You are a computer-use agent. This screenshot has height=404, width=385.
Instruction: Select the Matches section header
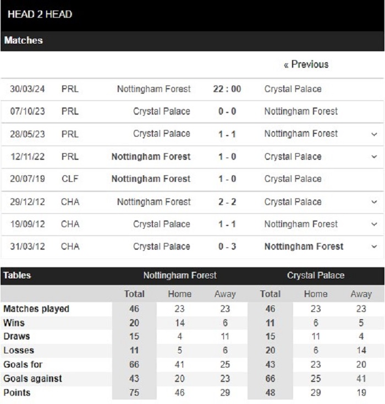[x=24, y=40]
